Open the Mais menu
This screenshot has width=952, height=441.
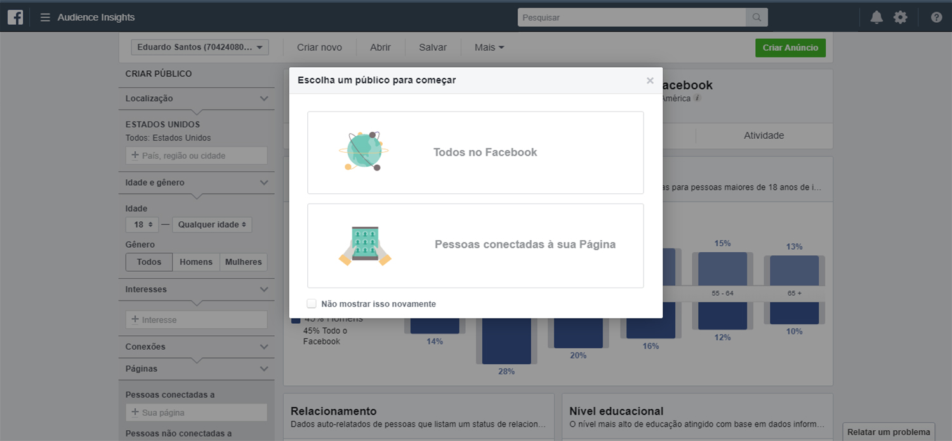click(x=489, y=48)
